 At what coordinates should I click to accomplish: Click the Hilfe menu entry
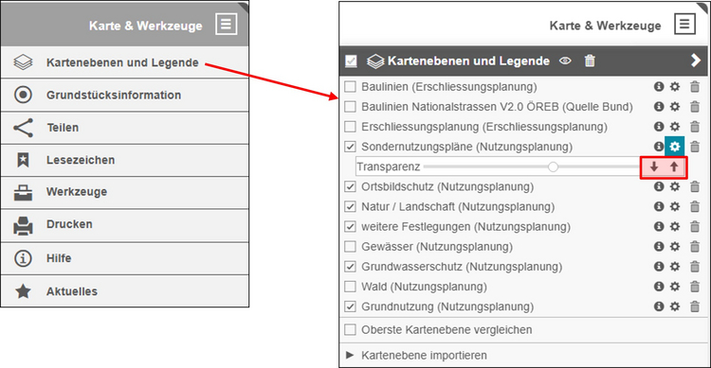click(x=125, y=258)
